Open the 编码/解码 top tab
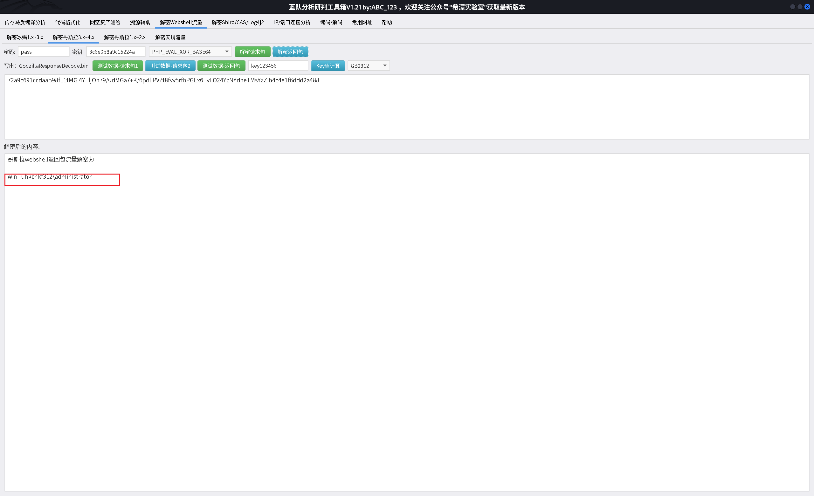Screen dimensions: 814x496 (331, 22)
